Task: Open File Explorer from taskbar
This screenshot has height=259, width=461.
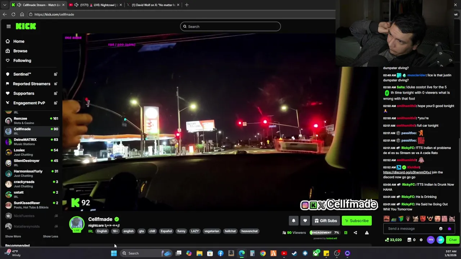Action: point(199,253)
